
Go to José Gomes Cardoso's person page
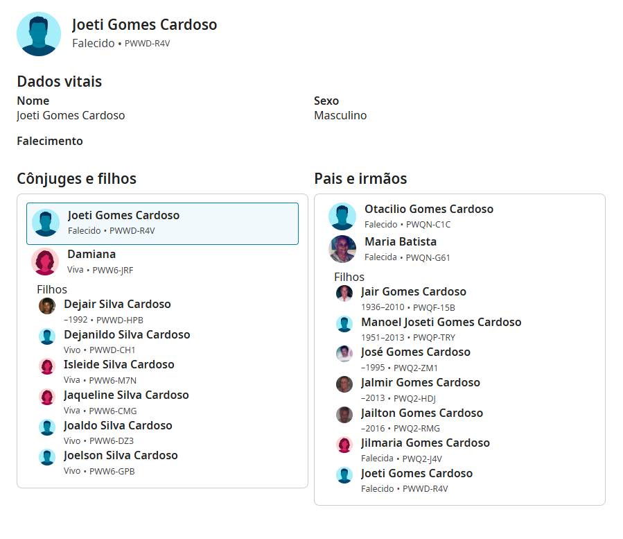pos(416,352)
